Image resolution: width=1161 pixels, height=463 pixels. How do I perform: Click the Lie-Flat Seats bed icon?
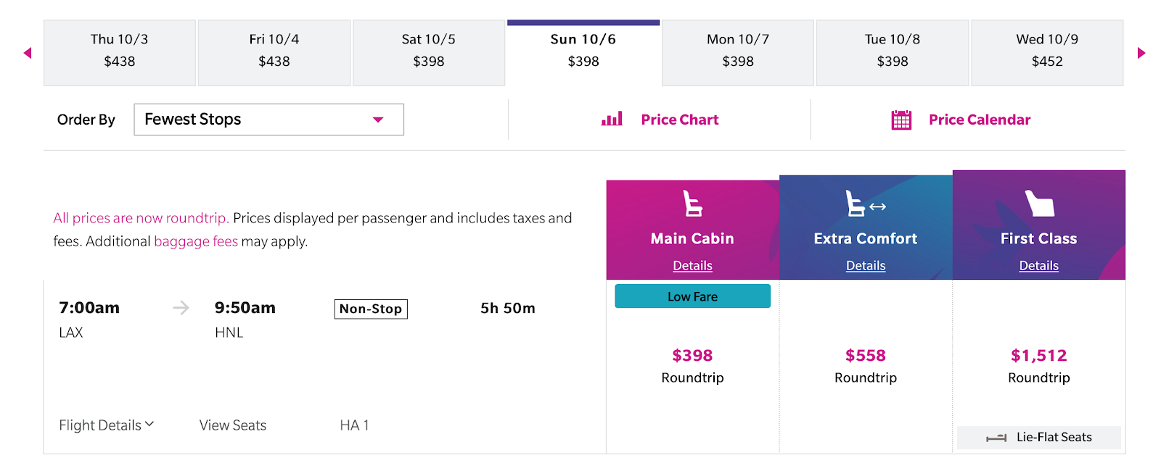(x=996, y=438)
